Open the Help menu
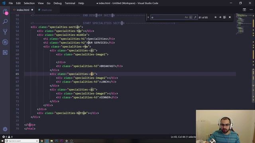255x143 pixels. [x=81, y=3]
